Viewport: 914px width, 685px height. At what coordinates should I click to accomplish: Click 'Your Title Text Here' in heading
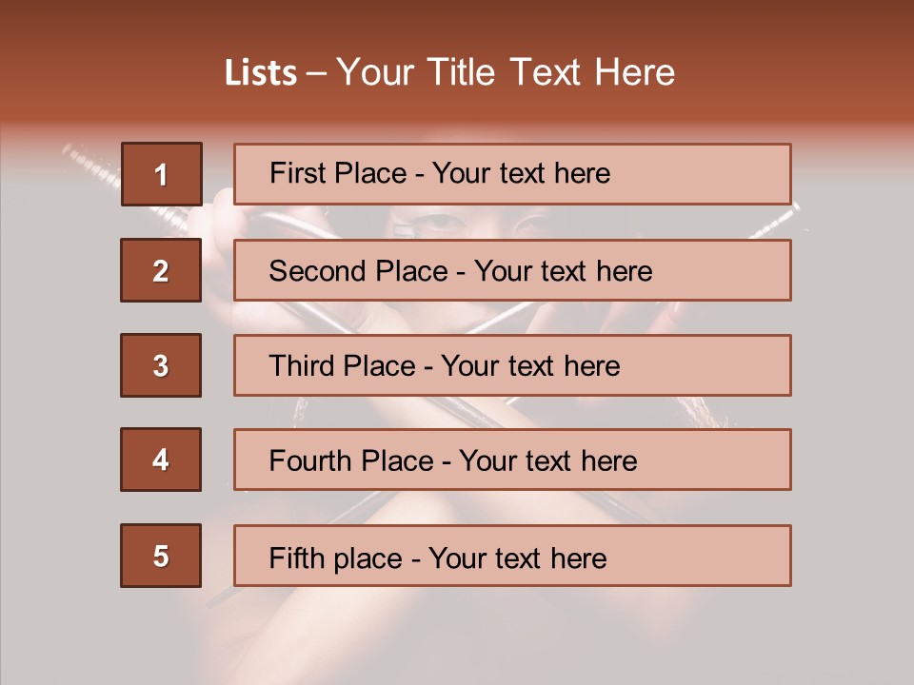(x=506, y=73)
